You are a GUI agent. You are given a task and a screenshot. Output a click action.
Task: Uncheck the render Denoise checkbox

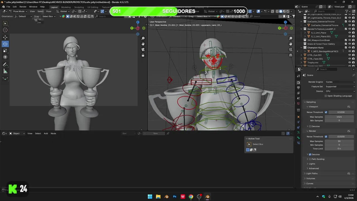pyautogui.click(x=310, y=154)
